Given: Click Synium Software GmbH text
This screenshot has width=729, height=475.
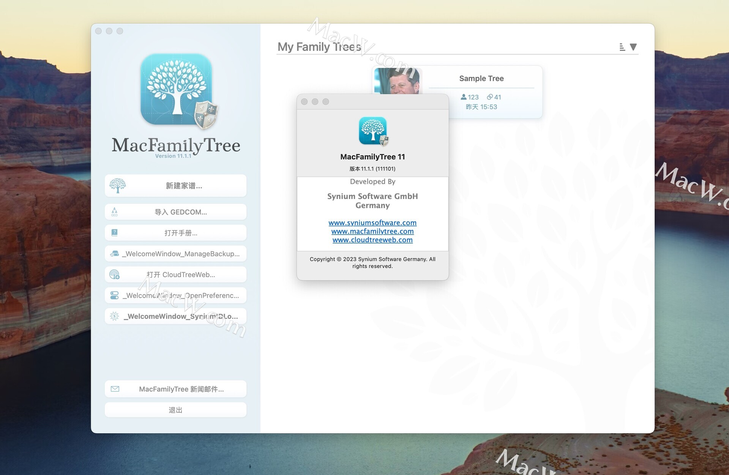Looking at the screenshot, I should point(372,196).
